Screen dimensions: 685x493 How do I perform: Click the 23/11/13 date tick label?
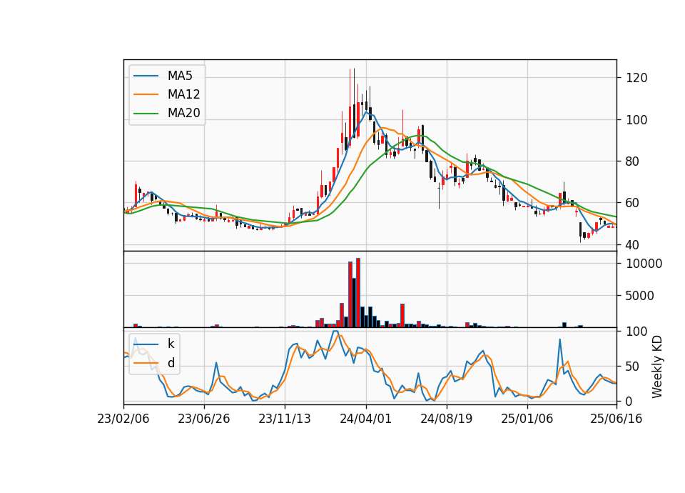coord(285,419)
